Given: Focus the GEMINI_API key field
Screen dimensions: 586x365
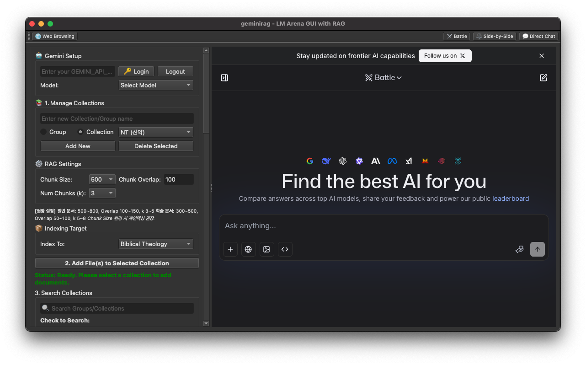Looking at the screenshot, I should click(x=78, y=71).
